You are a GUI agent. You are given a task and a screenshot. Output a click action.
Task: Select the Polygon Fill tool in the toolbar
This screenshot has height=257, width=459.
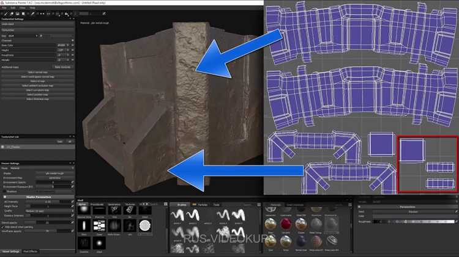click(x=23, y=13)
